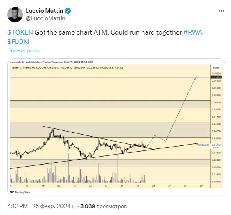Click date 26 on the chart time axis

(x=154, y=185)
